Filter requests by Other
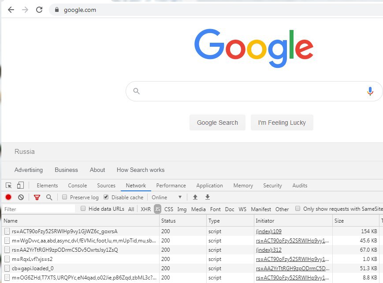Screen dimensions: 383x283 (282, 209)
